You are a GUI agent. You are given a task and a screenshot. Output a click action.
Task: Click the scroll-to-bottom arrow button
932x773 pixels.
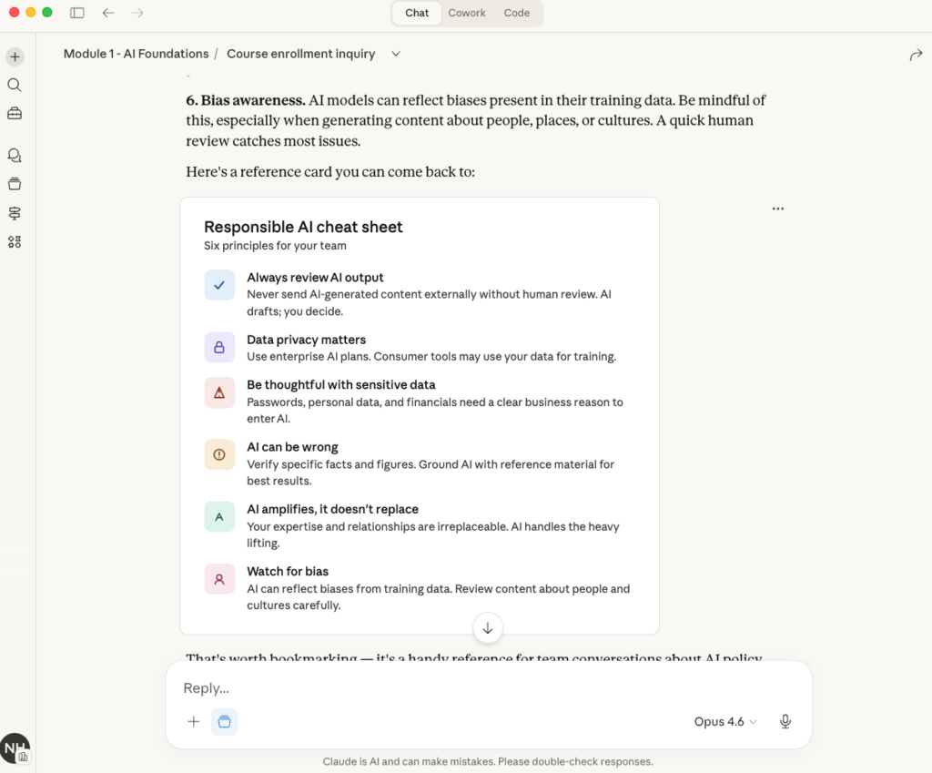point(487,627)
